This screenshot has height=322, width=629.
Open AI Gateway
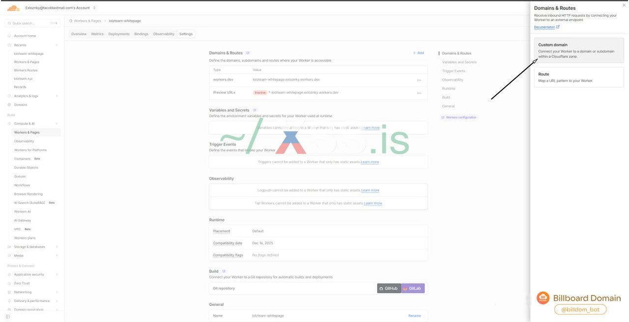pyautogui.click(x=23, y=220)
